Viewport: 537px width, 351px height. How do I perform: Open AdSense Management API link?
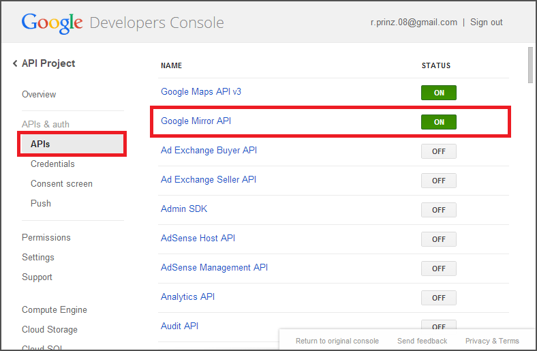215,267
